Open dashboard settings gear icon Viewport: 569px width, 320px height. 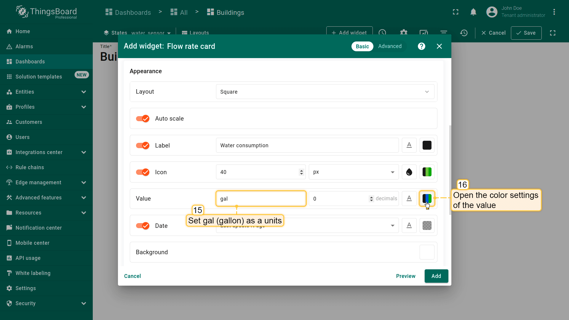click(404, 33)
